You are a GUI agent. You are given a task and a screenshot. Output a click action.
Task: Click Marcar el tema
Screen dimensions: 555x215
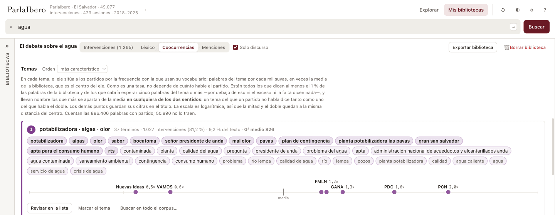94,208
